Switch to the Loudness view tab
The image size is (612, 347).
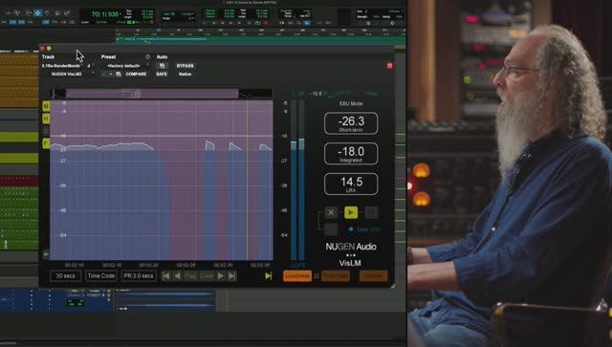tap(297, 276)
